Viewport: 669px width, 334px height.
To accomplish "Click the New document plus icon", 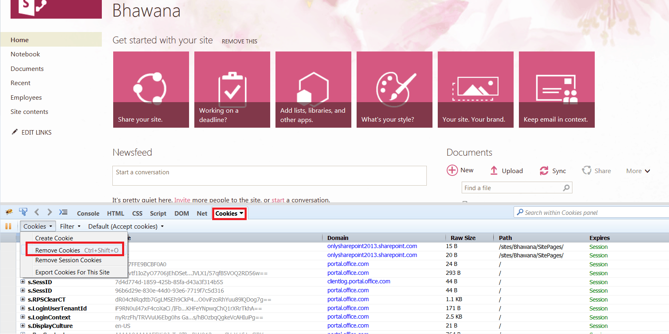I will [452, 170].
